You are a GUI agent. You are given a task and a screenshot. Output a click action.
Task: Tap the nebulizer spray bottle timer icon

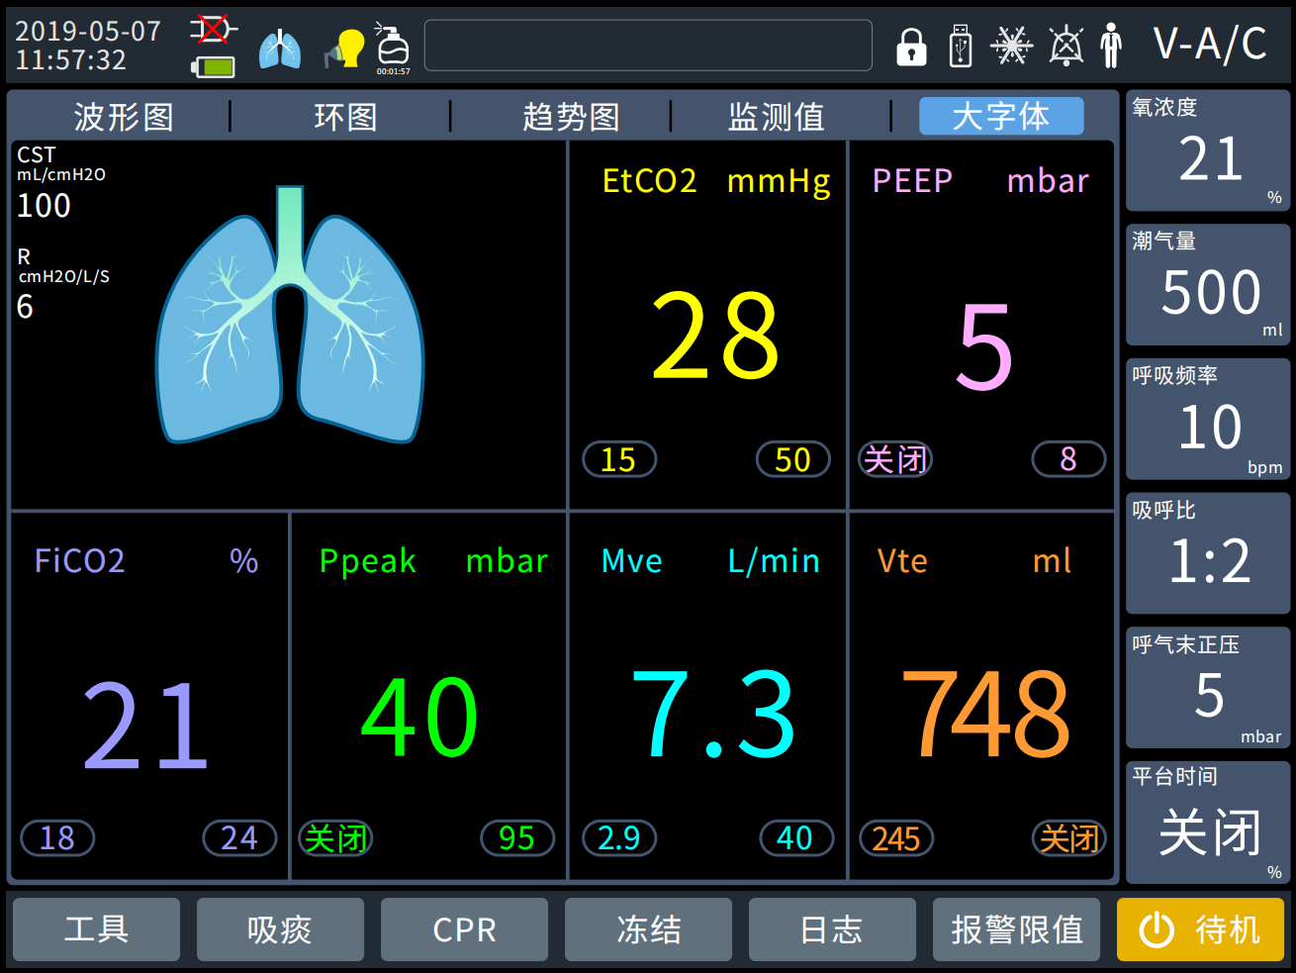(393, 47)
